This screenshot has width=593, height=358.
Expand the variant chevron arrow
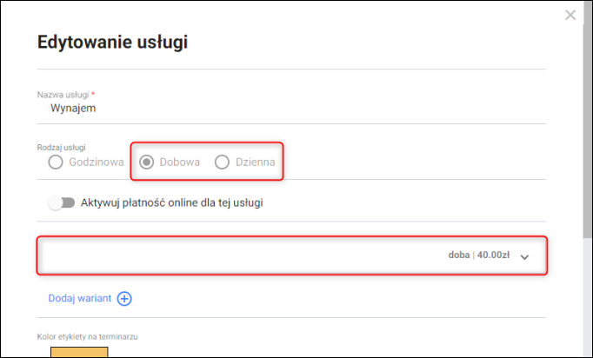(x=524, y=256)
